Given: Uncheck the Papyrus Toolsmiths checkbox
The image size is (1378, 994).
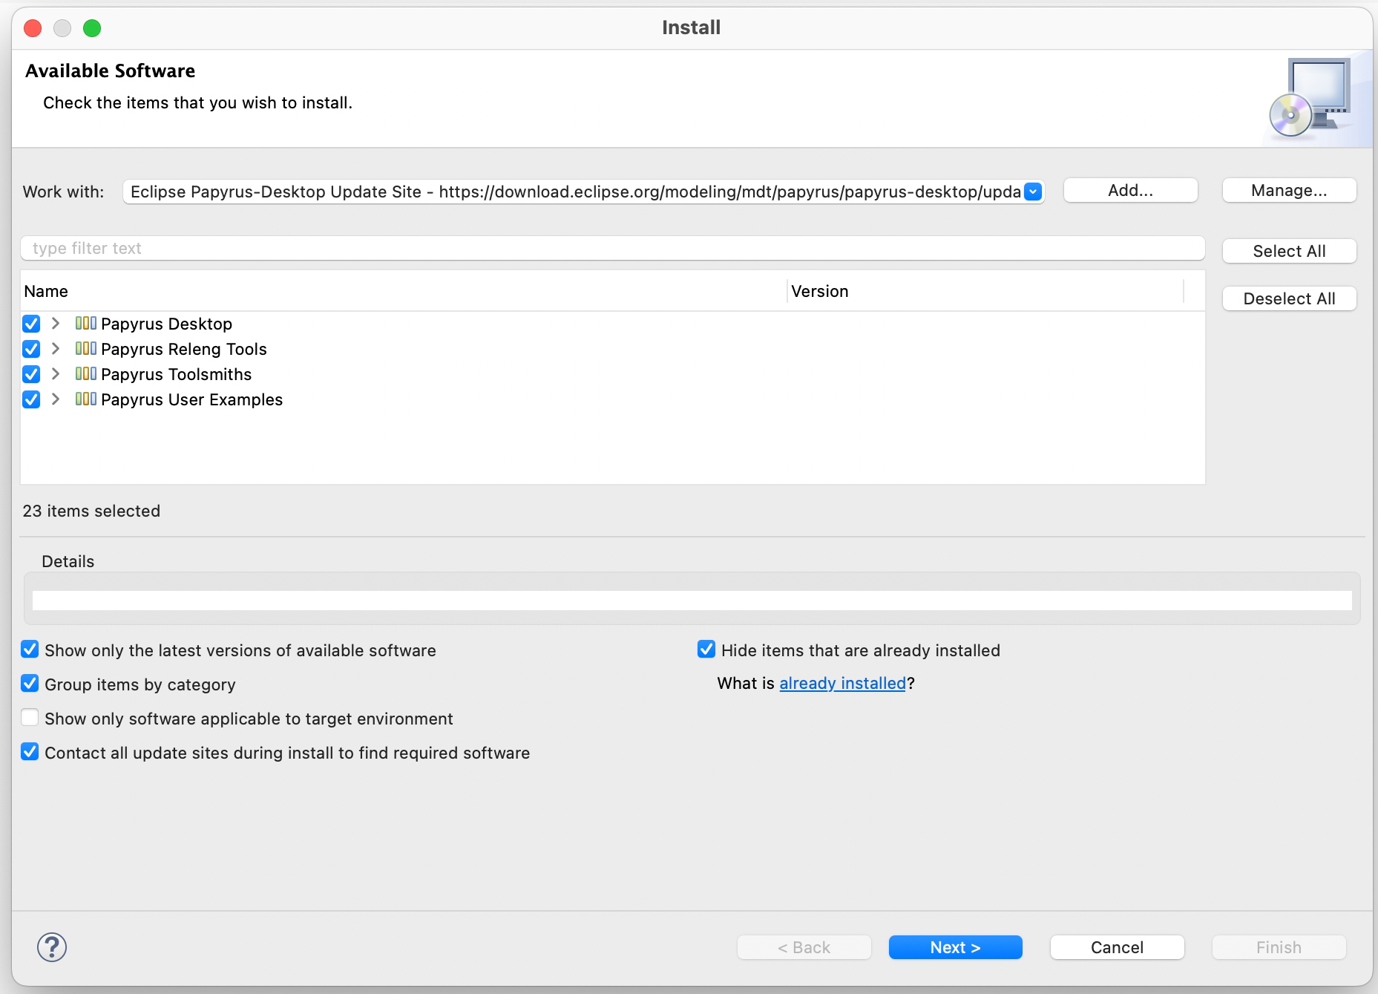Looking at the screenshot, I should pyautogui.click(x=31, y=374).
